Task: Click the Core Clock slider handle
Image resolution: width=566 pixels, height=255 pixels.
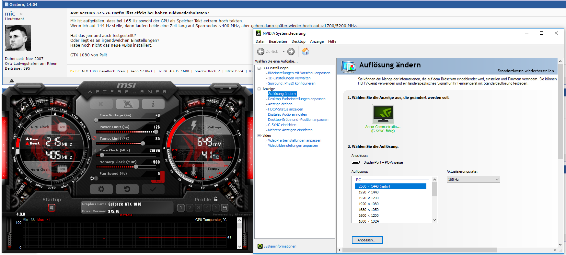Action: 102,155
